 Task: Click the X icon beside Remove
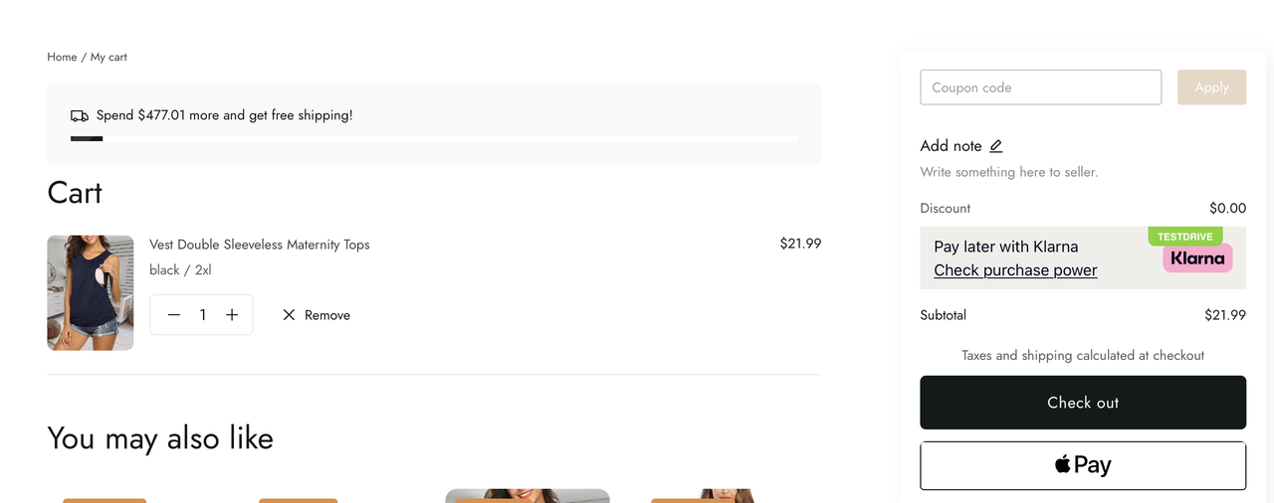(x=289, y=315)
